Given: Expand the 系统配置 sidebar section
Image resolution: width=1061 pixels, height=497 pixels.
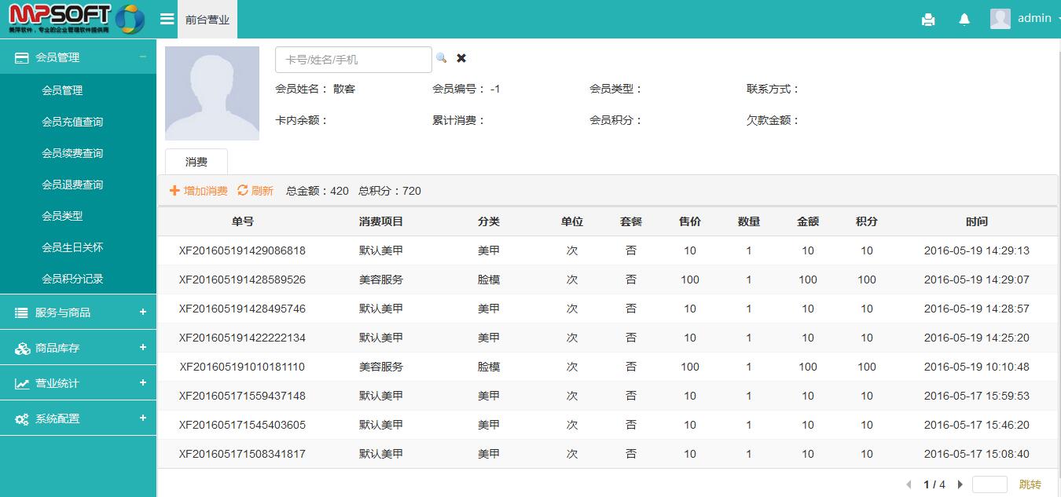Looking at the screenshot, I should click(x=79, y=418).
